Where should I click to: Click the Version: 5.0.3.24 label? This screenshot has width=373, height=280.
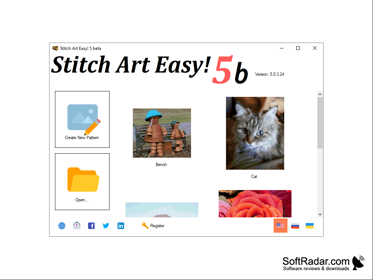[270, 74]
